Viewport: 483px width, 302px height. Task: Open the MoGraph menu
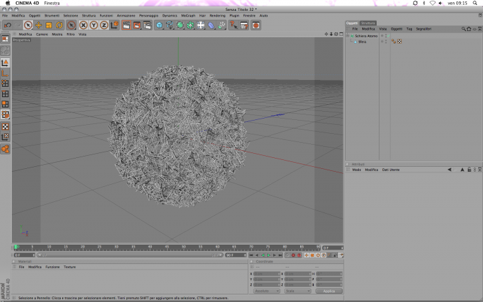[188, 15]
